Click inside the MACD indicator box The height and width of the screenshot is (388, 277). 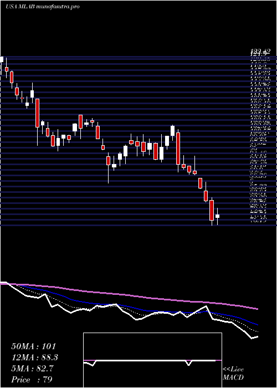[x=152, y=360]
